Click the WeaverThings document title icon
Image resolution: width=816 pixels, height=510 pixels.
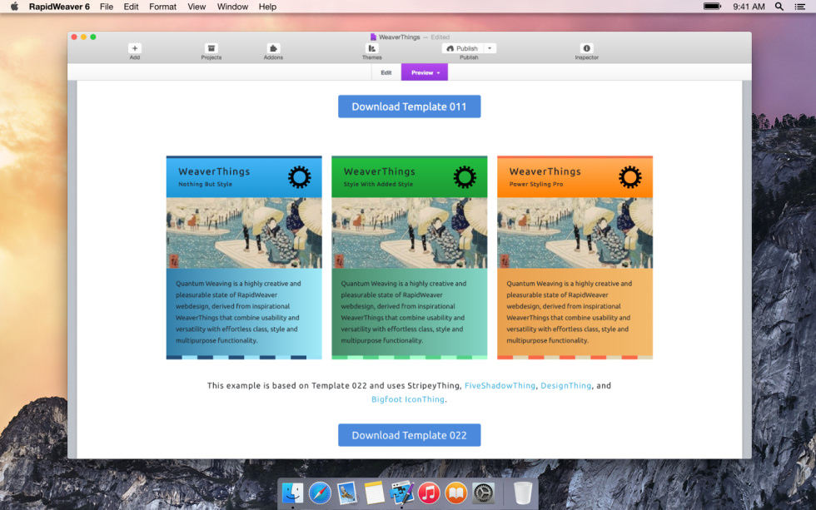coord(373,37)
